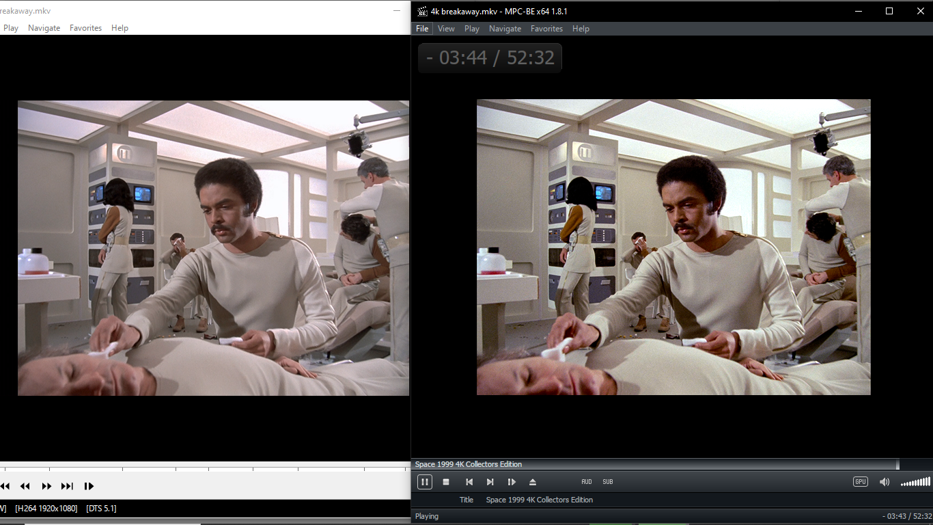Open the View menu in MPC-BE
Viewport: 933px width, 525px height.
point(446,29)
